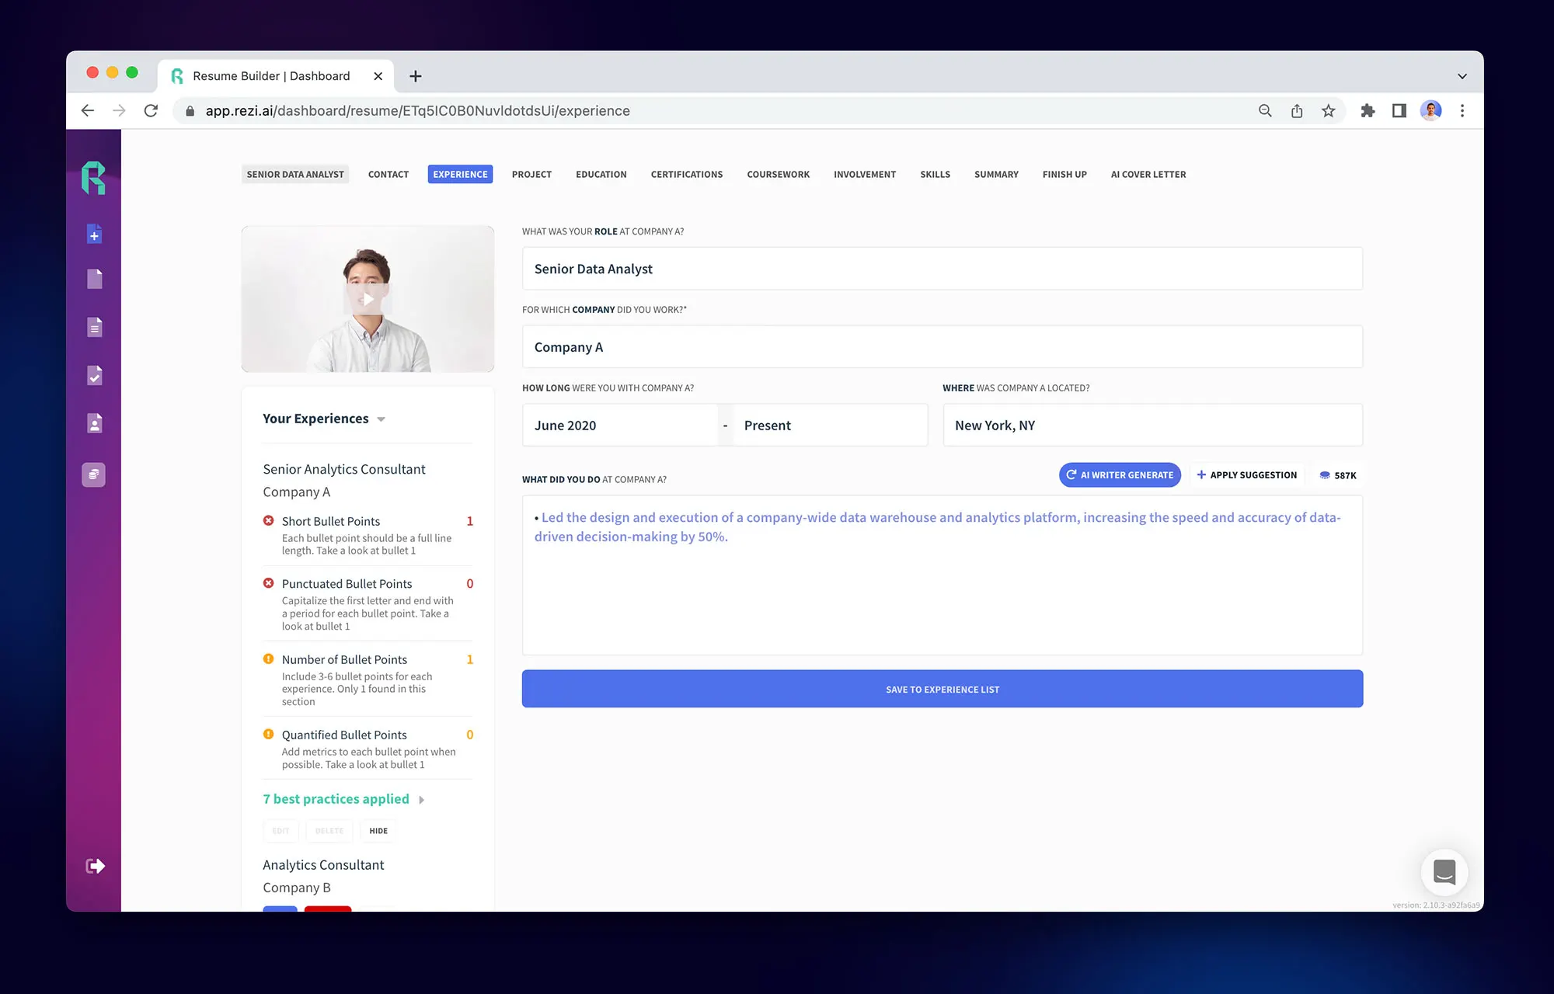Open the Finish Up tab
The image size is (1554, 994).
coord(1064,174)
